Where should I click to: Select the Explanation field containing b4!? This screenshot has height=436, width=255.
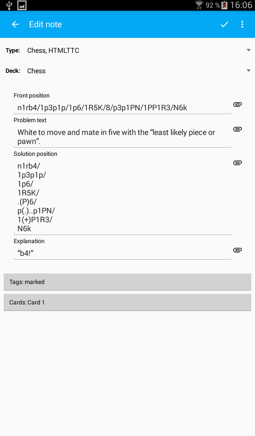[122, 252]
